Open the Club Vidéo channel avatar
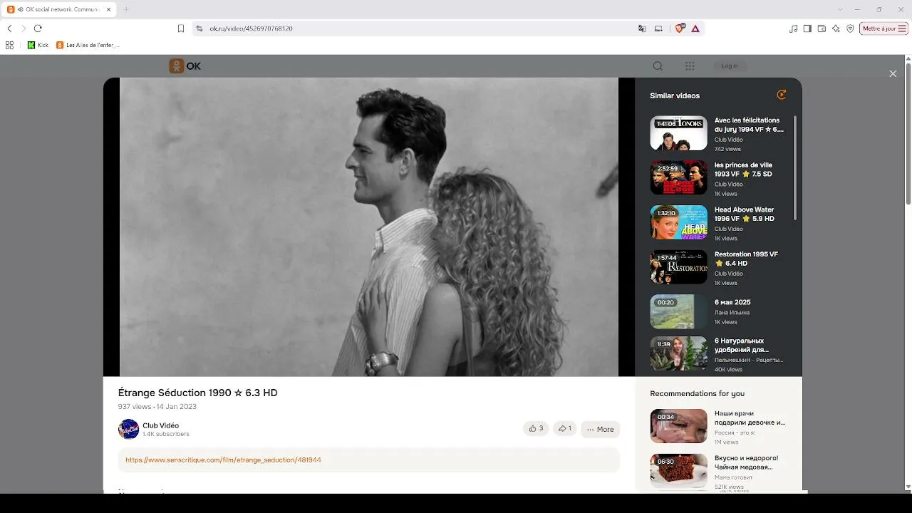This screenshot has width=912, height=513. click(128, 429)
